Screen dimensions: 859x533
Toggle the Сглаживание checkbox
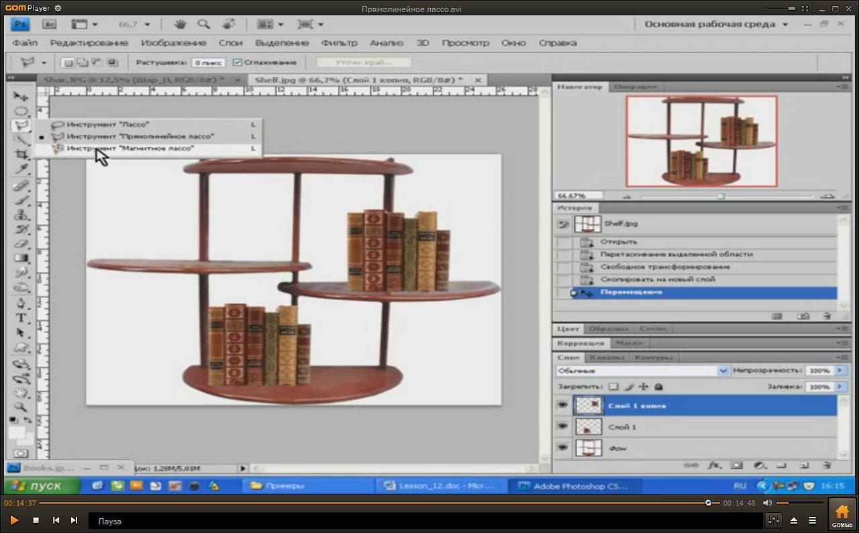tap(238, 62)
